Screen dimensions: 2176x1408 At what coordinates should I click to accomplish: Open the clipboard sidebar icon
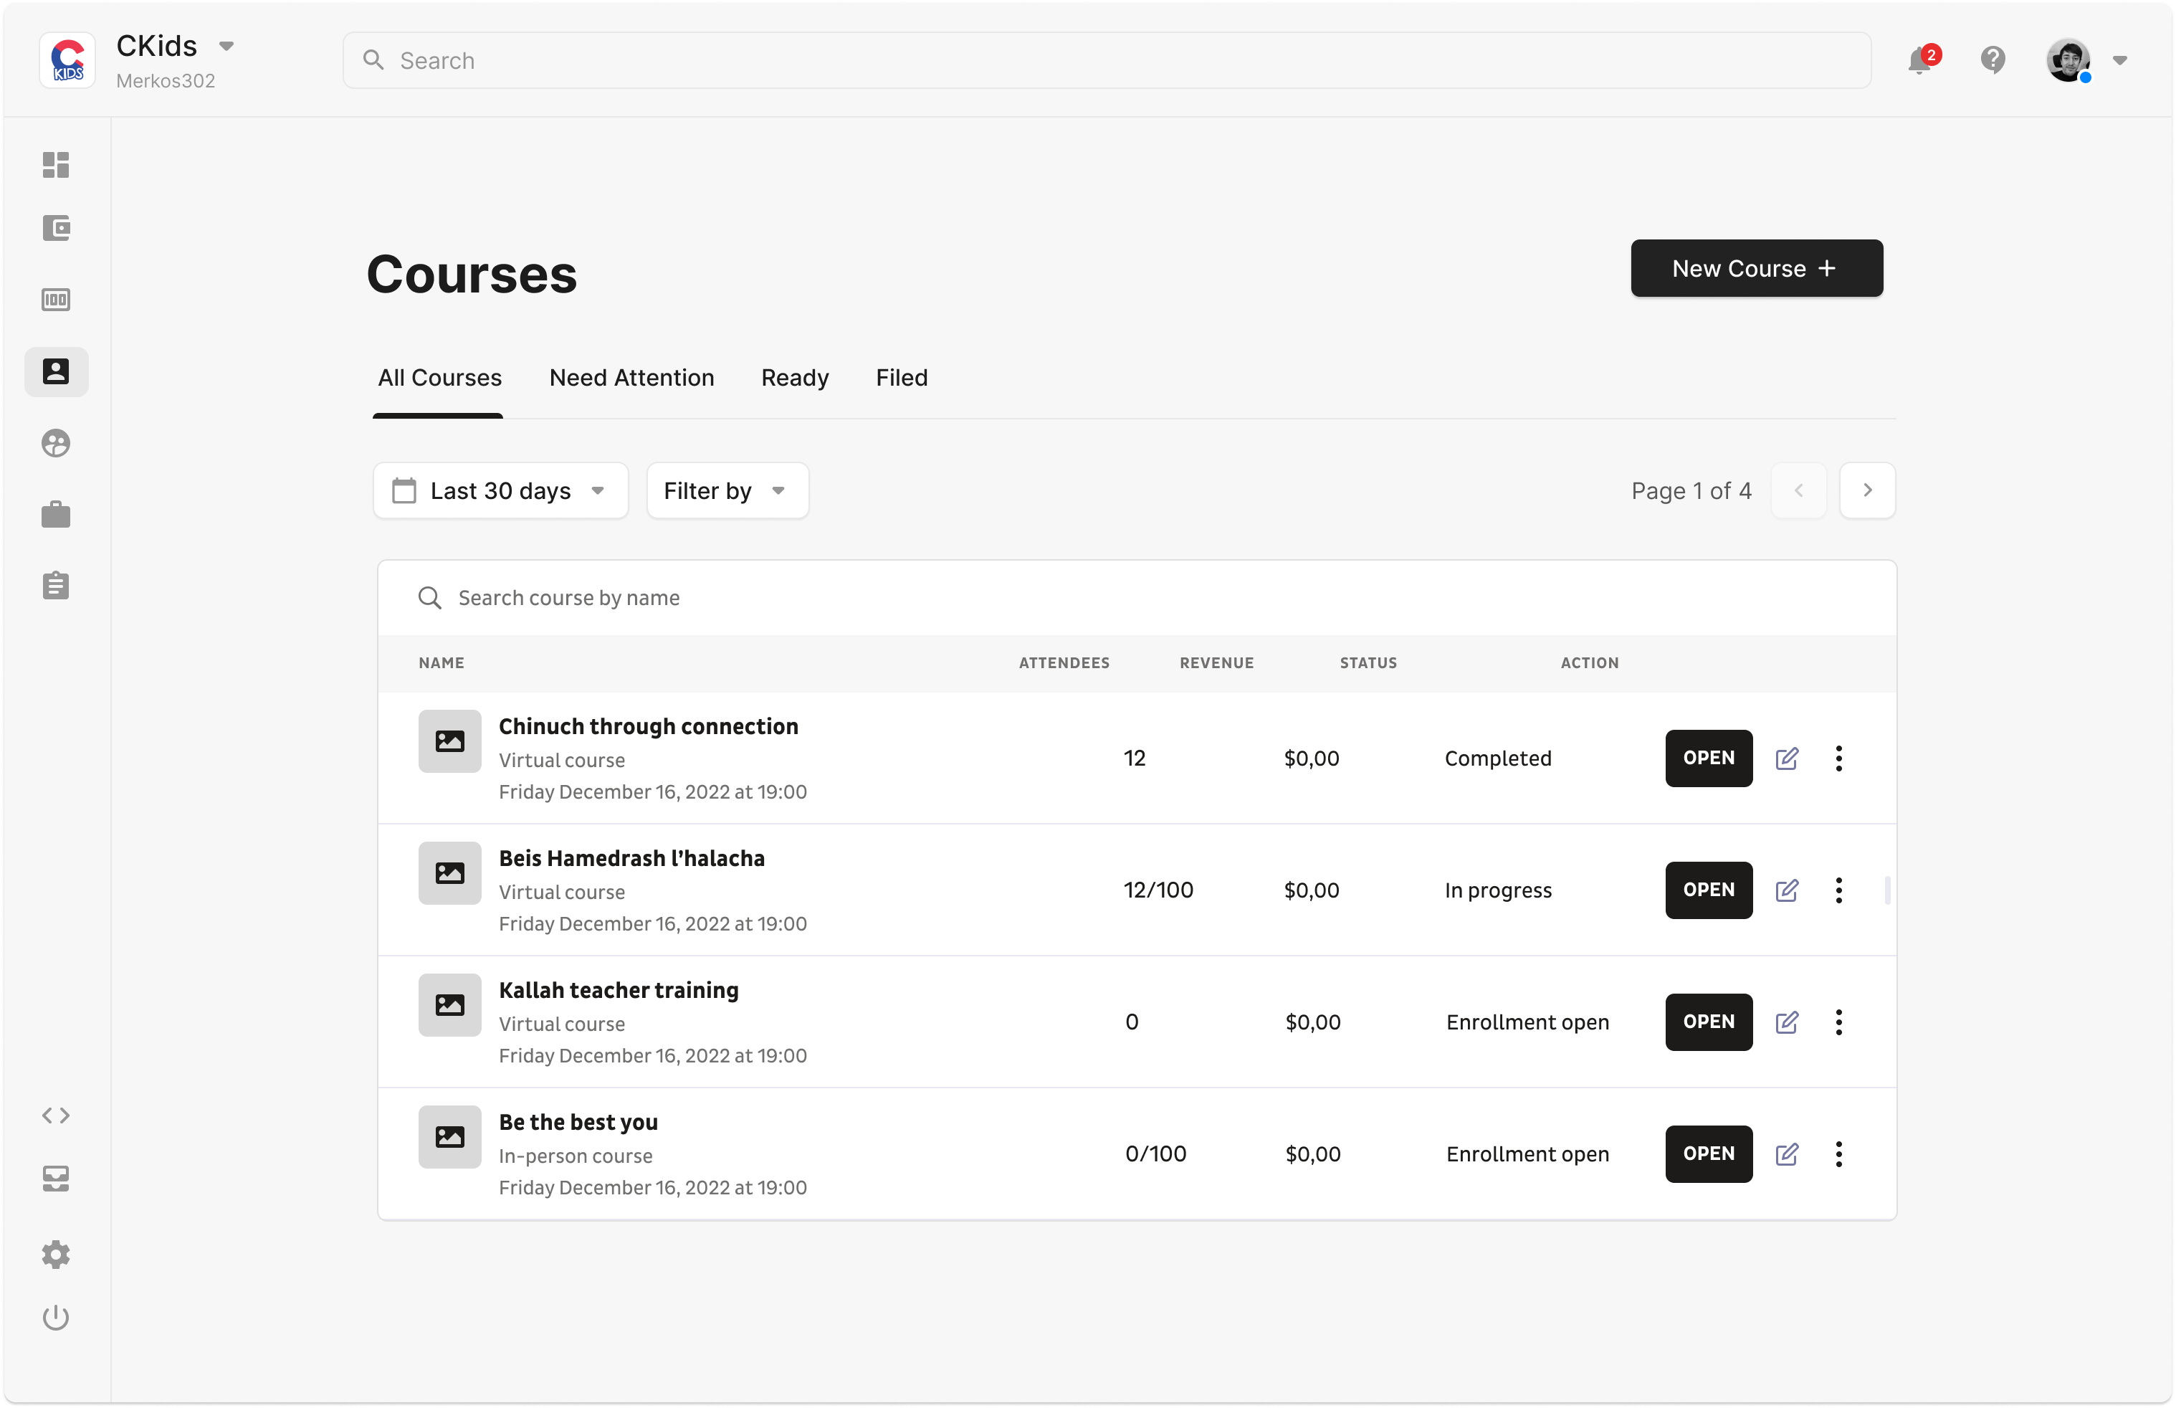[x=56, y=585]
